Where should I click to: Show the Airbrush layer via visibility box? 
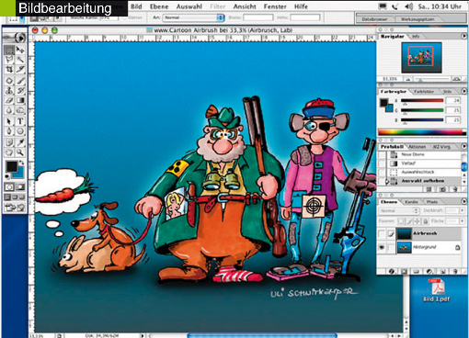382,233
